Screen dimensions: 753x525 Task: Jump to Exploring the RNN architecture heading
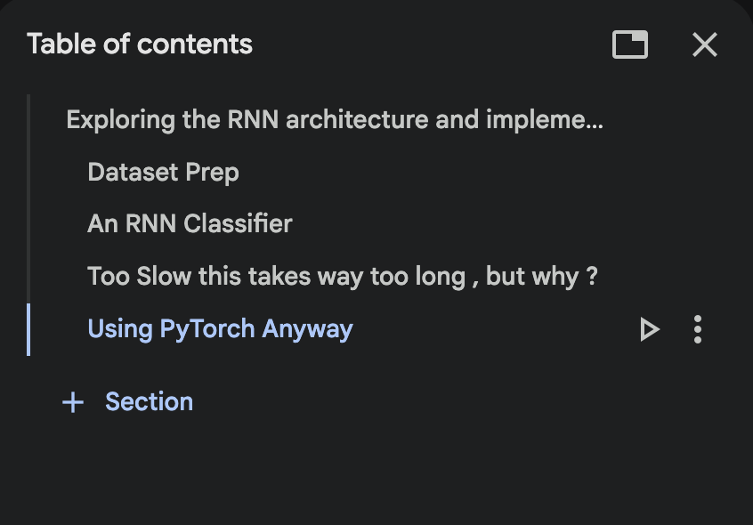click(335, 119)
